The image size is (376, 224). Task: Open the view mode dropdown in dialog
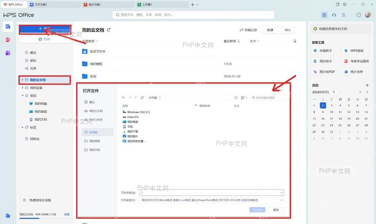click(x=244, y=98)
